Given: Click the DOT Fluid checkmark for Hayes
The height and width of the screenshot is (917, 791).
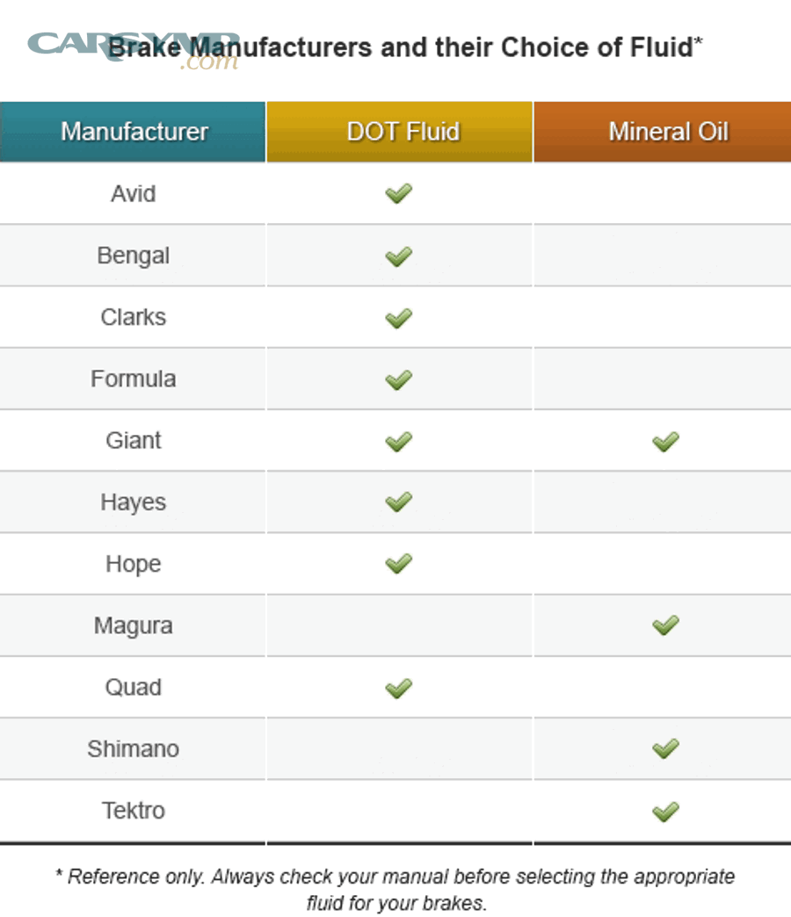Looking at the screenshot, I should 398,502.
